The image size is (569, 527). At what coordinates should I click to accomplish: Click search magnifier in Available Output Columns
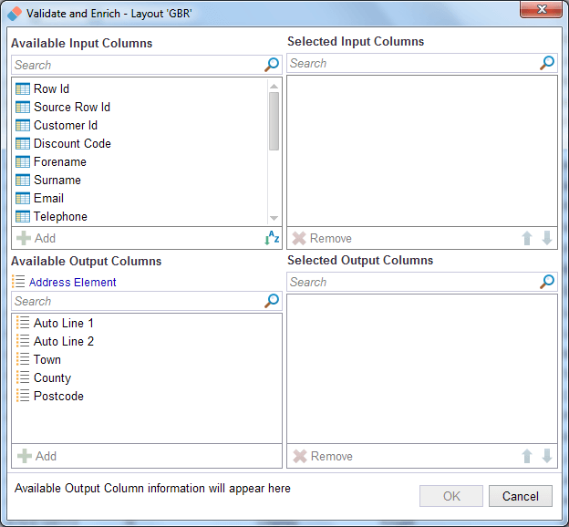[x=272, y=301]
